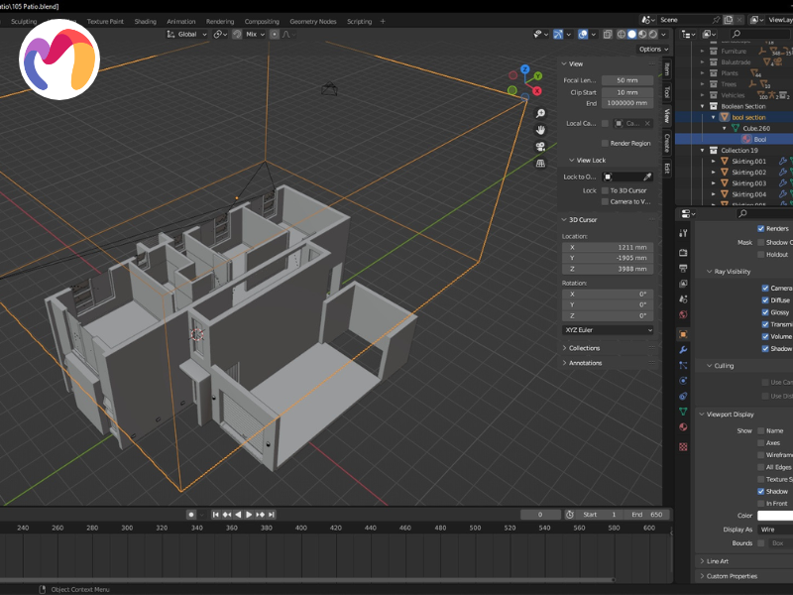
Task: Check Lock To 3D Cursor option
Action: pos(605,189)
